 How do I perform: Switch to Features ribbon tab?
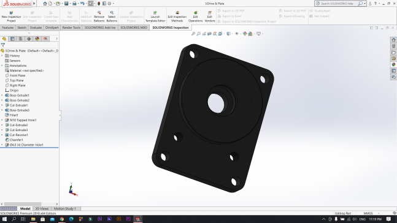click(x=8, y=28)
